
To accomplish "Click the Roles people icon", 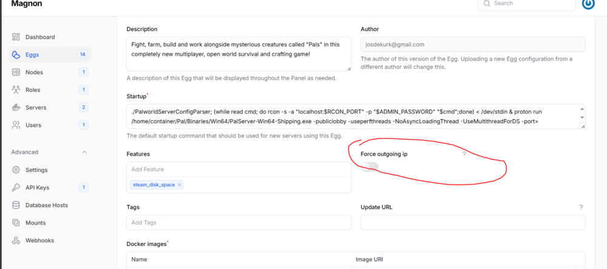I will point(16,90).
